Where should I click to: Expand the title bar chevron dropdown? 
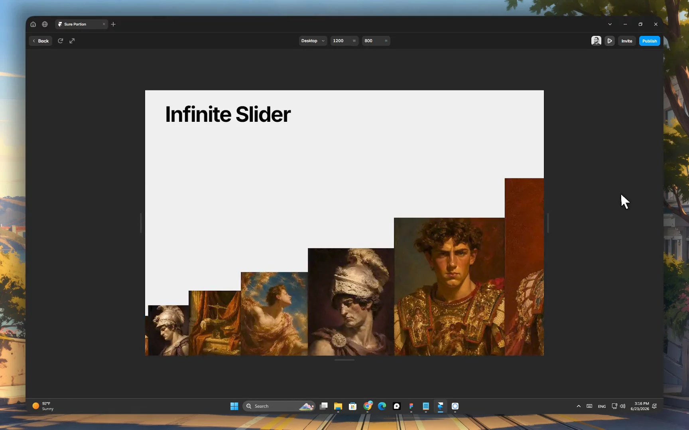610,24
